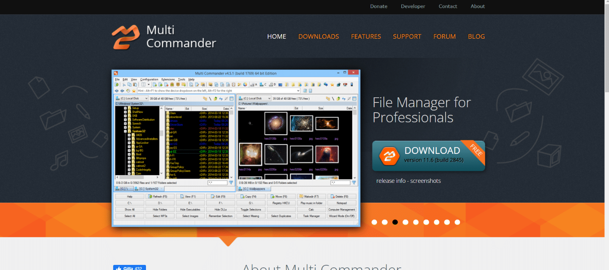Click the Refresh (F5) button

(160, 196)
